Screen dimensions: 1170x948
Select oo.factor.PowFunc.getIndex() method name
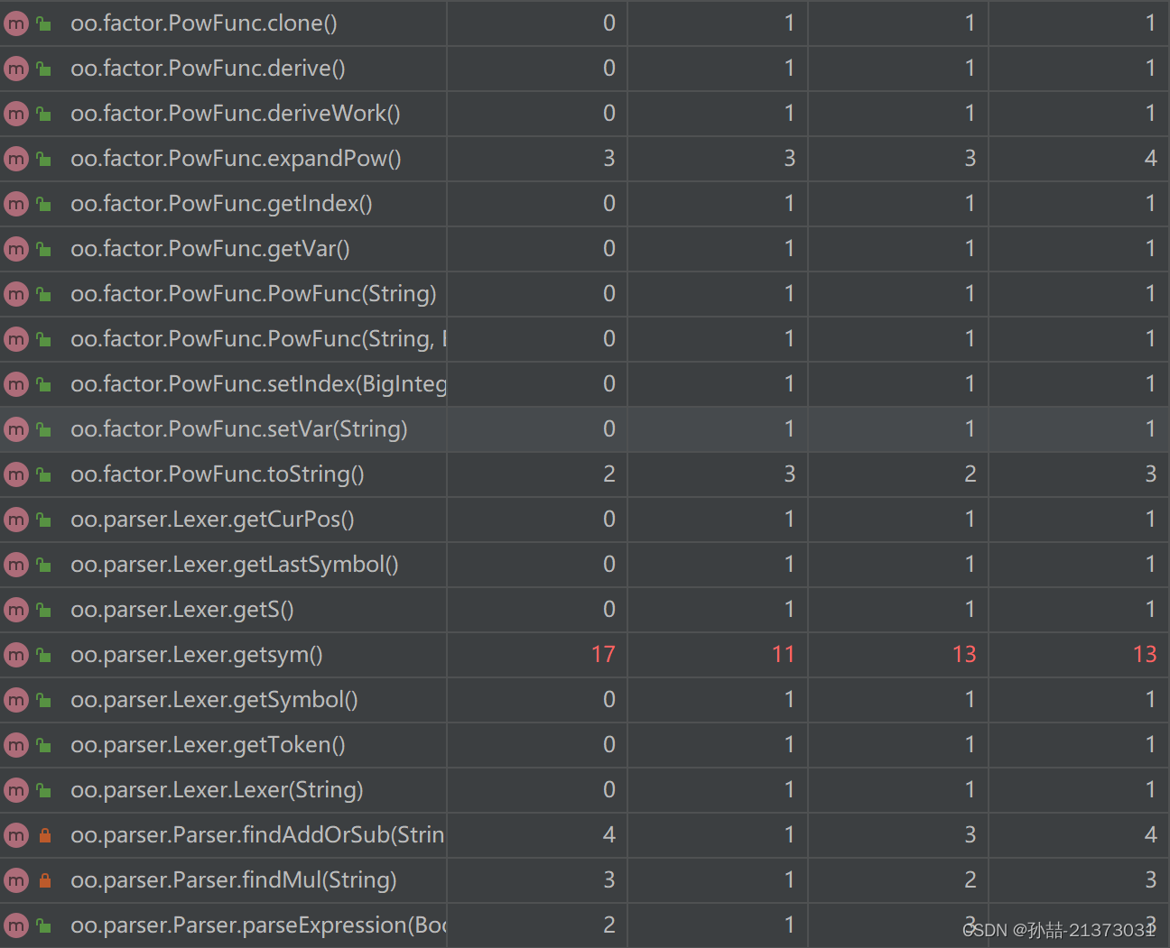[222, 204]
